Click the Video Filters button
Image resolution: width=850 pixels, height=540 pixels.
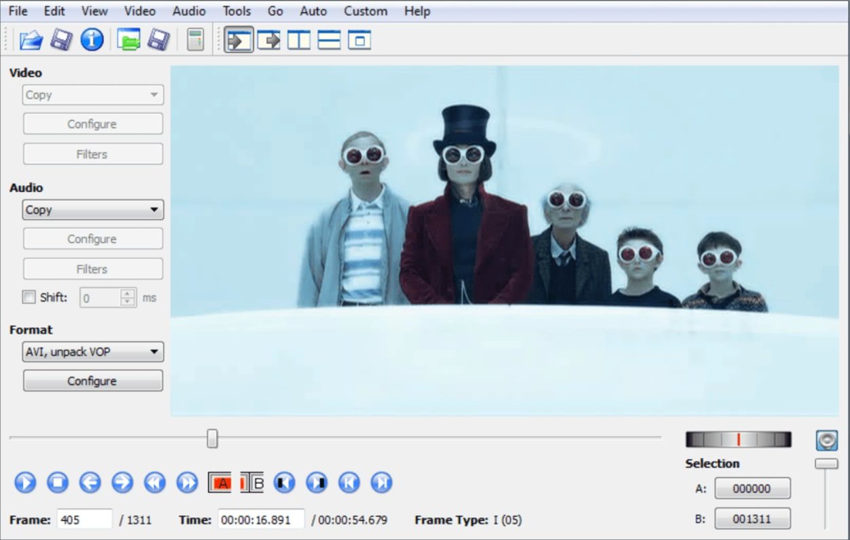point(93,154)
